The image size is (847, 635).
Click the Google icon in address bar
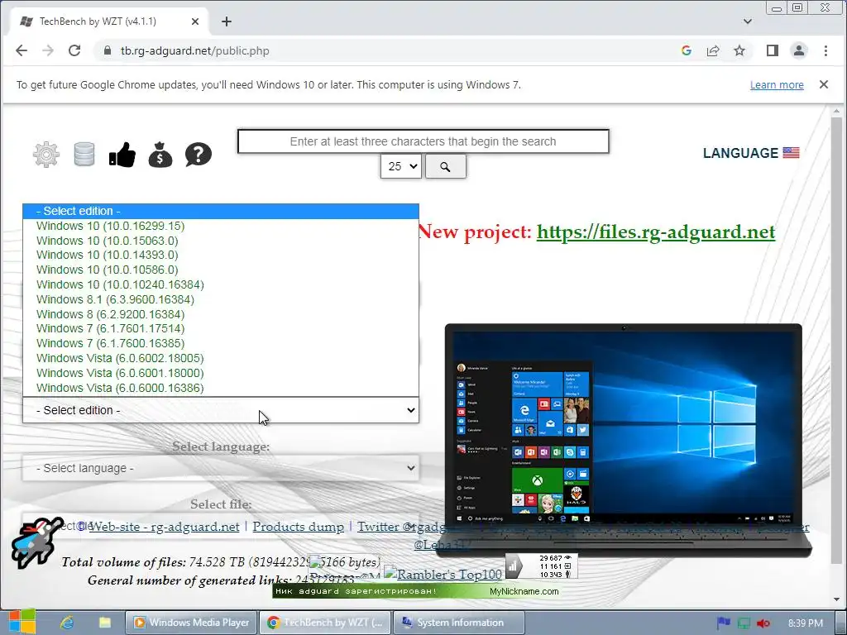tap(687, 50)
